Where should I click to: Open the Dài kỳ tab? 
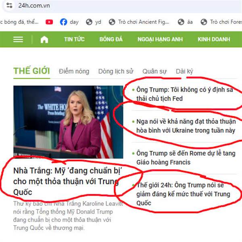tap(184, 71)
